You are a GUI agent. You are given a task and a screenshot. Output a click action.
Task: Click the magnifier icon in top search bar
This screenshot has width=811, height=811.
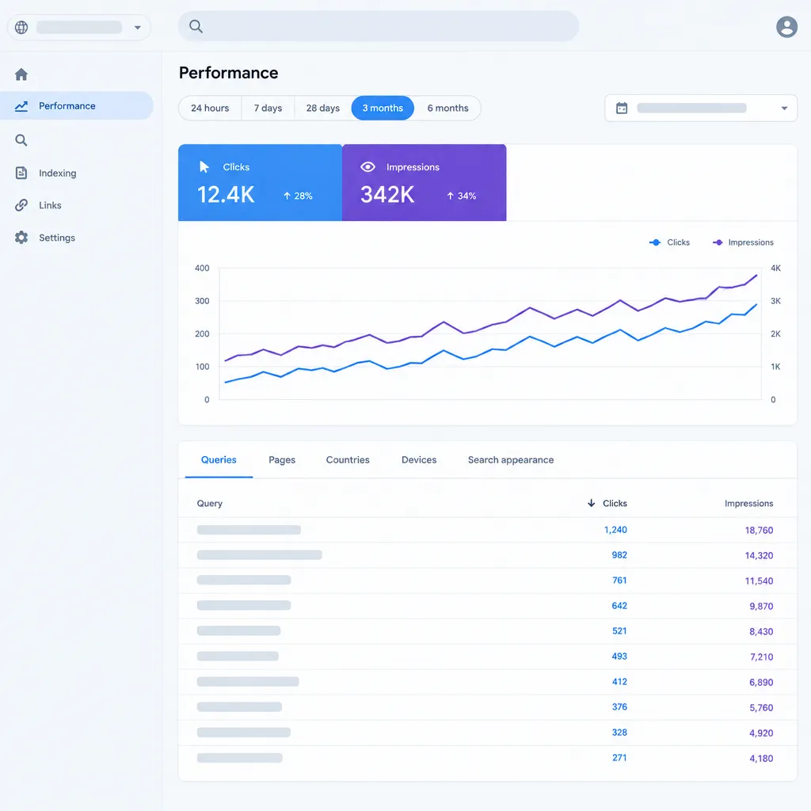[x=196, y=26]
